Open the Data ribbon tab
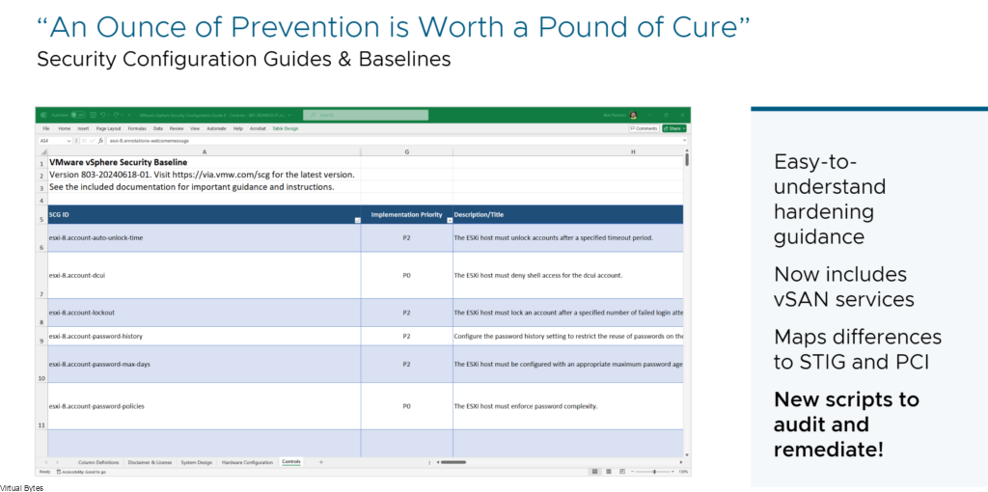This screenshot has height=492, width=988. click(x=158, y=128)
